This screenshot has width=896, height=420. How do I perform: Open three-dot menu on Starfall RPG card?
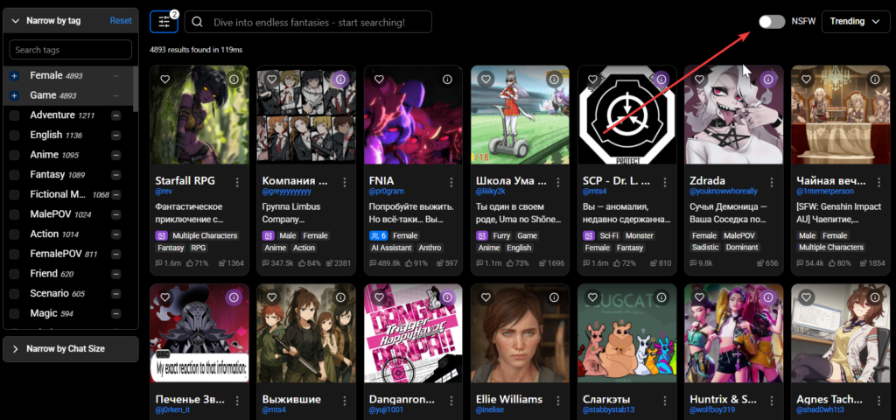236,182
